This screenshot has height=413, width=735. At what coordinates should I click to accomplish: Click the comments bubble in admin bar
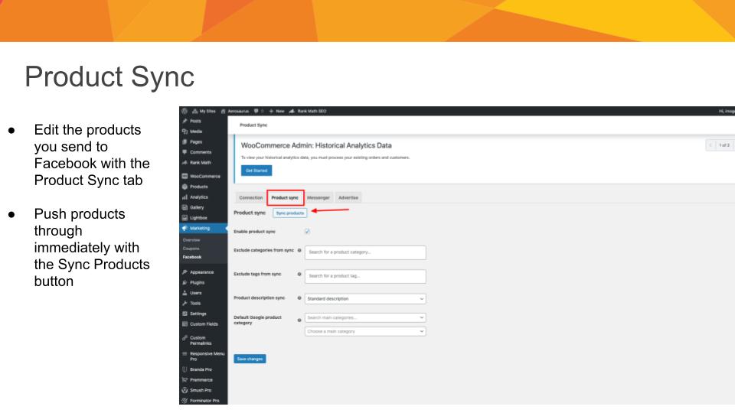[259, 111]
